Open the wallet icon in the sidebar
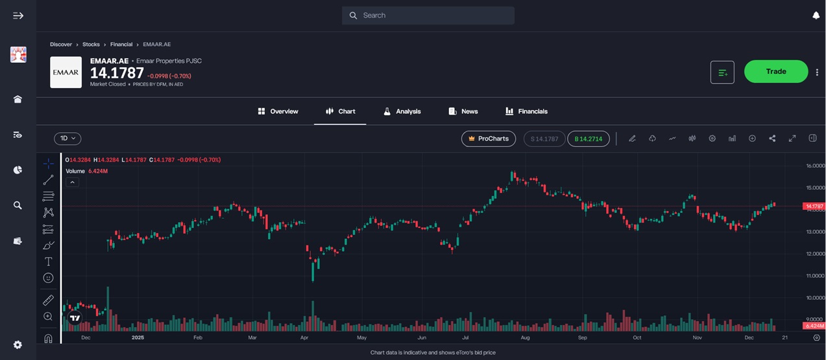 click(18, 241)
